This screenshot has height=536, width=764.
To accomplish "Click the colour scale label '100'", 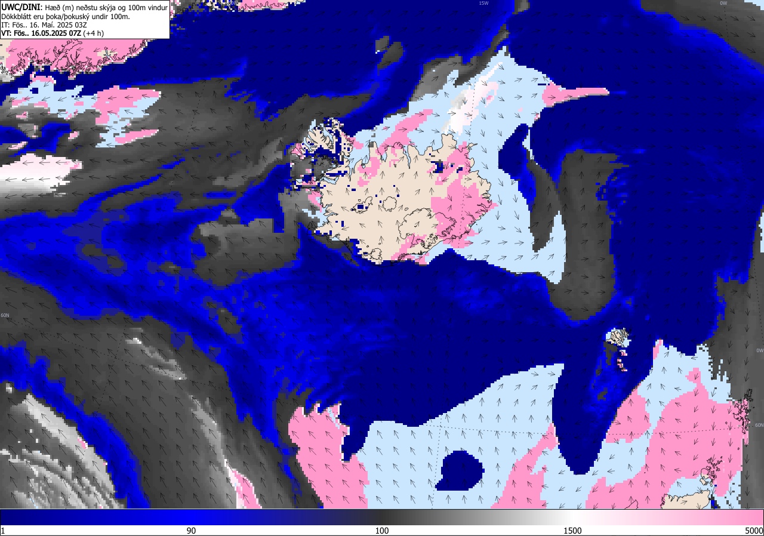I will point(382,531).
